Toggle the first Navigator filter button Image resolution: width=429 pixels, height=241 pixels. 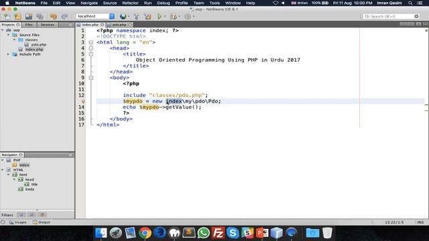coord(21,215)
